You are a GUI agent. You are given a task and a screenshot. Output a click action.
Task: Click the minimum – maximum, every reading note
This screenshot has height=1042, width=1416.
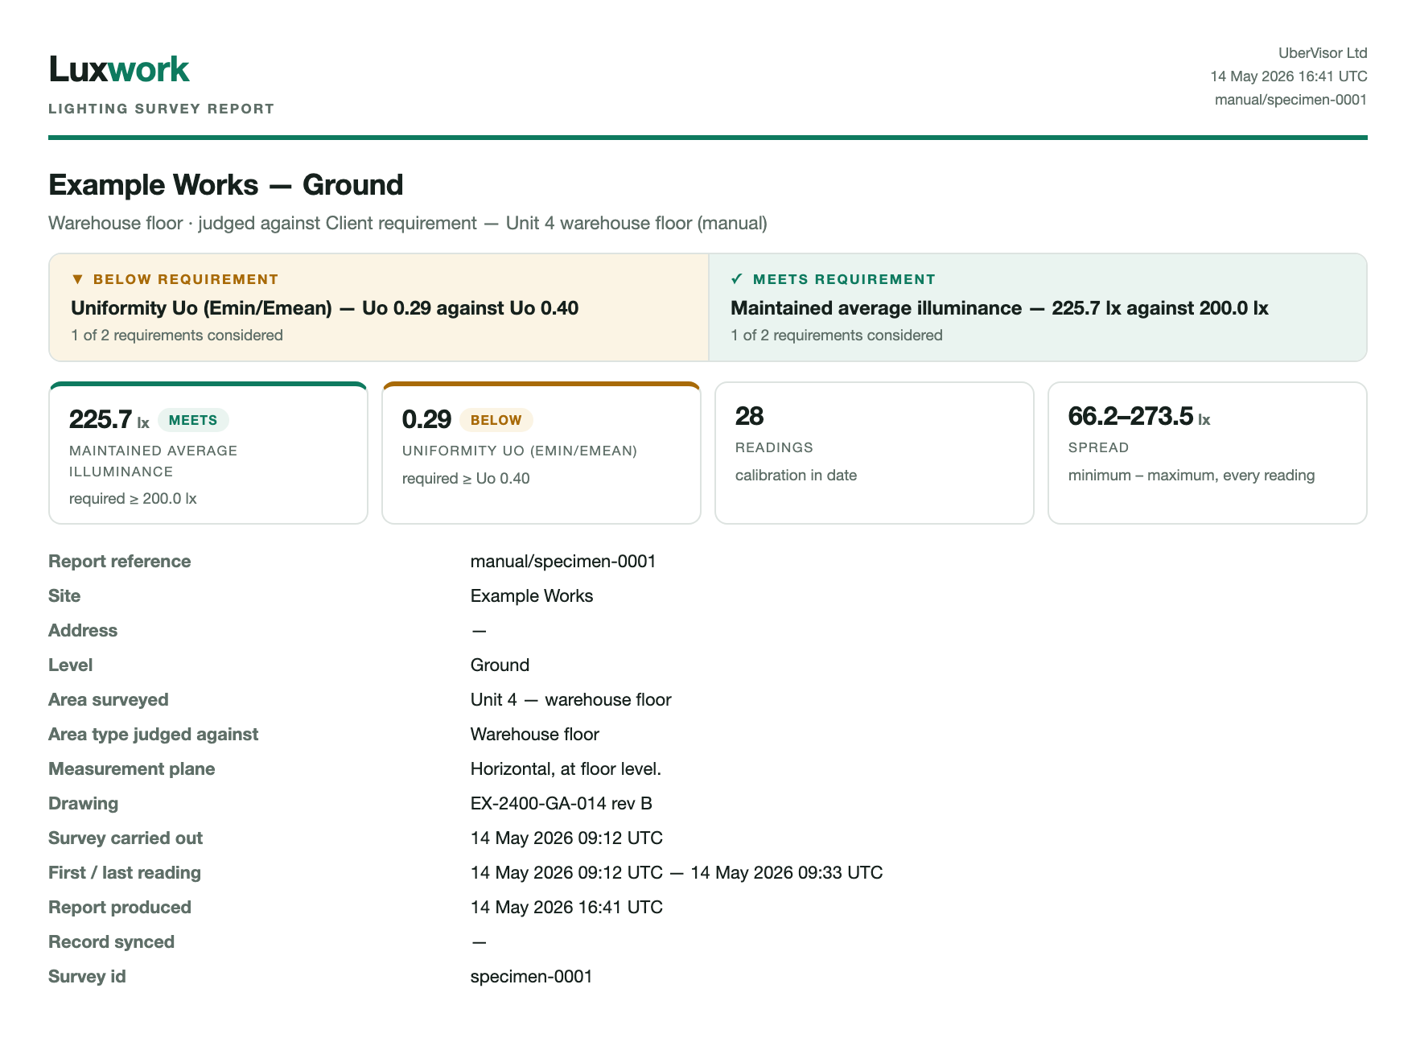1192,476
